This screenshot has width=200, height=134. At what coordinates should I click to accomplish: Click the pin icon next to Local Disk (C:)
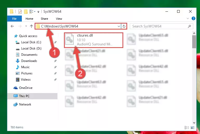coord(55,42)
